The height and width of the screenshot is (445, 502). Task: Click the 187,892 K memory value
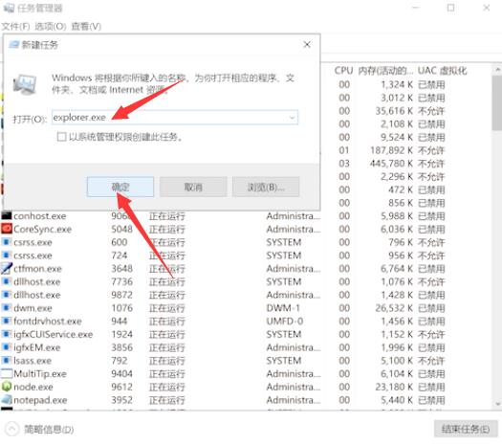[391, 150]
